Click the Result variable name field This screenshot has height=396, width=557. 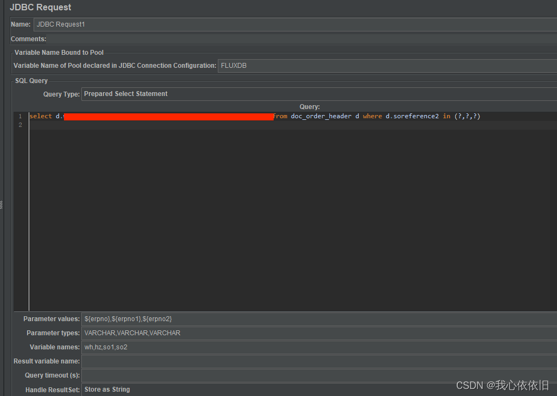click(217, 361)
